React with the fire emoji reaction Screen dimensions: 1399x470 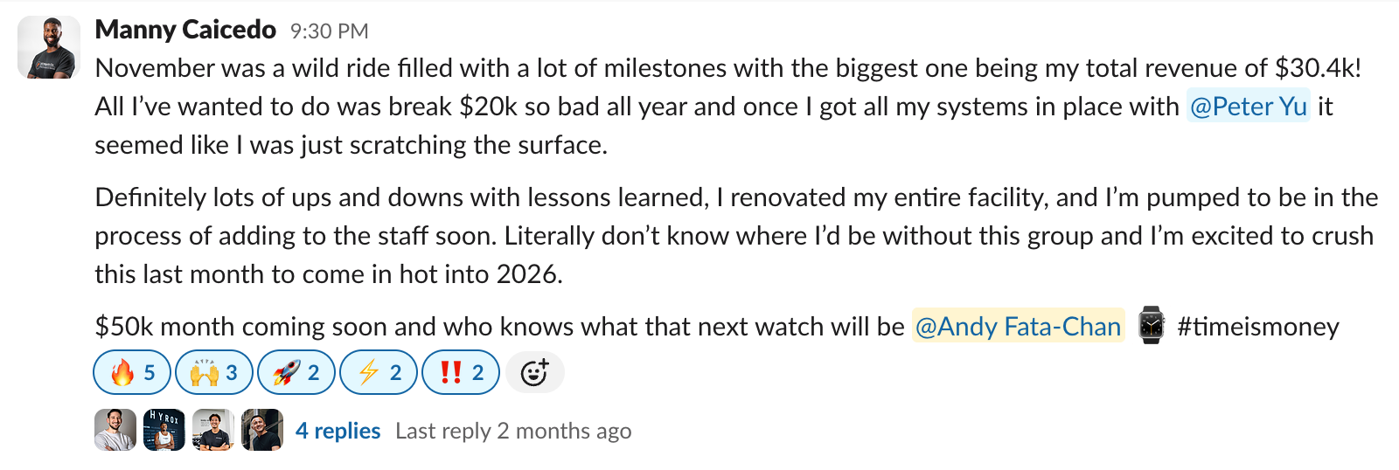(x=132, y=373)
